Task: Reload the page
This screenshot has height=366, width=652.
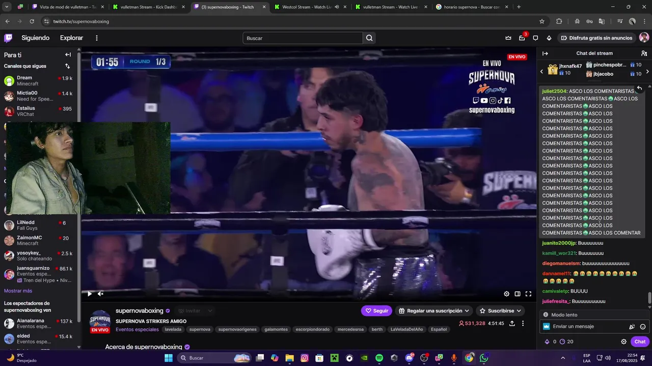Action: pyautogui.click(x=32, y=21)
